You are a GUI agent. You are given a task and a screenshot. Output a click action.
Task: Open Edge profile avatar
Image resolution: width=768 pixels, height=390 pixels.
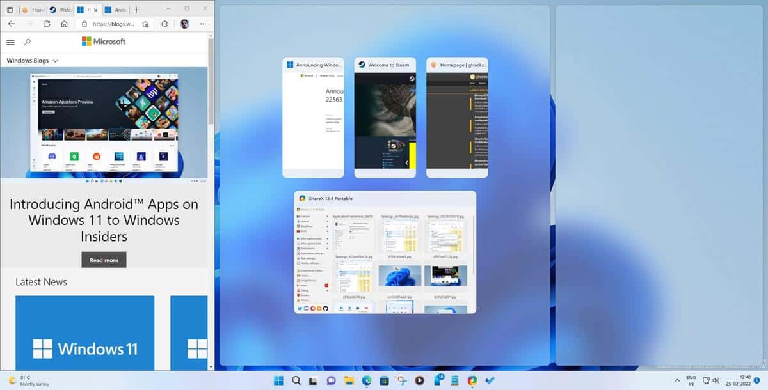pos(184,24)
